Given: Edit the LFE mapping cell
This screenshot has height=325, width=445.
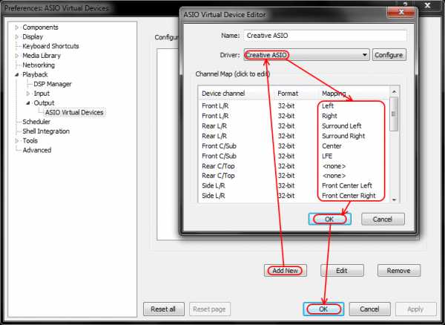Looking at the screenshot, I should (x=327, y=156).
